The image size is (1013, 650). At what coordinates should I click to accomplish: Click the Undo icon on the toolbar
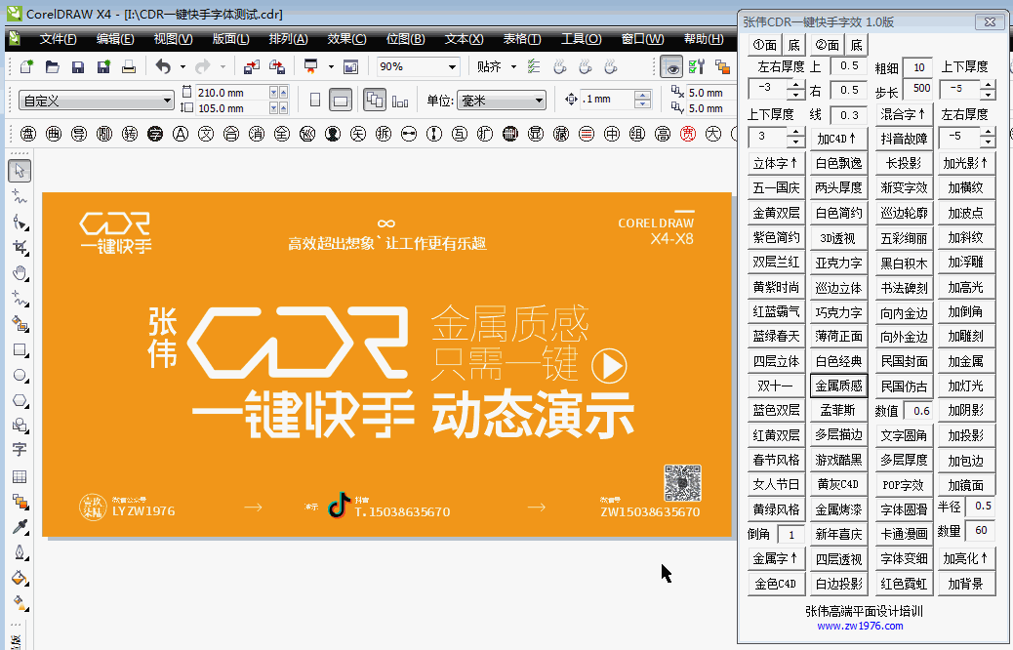pos(163,66)
